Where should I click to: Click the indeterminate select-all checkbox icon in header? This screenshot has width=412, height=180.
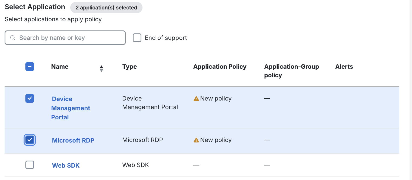29,67
